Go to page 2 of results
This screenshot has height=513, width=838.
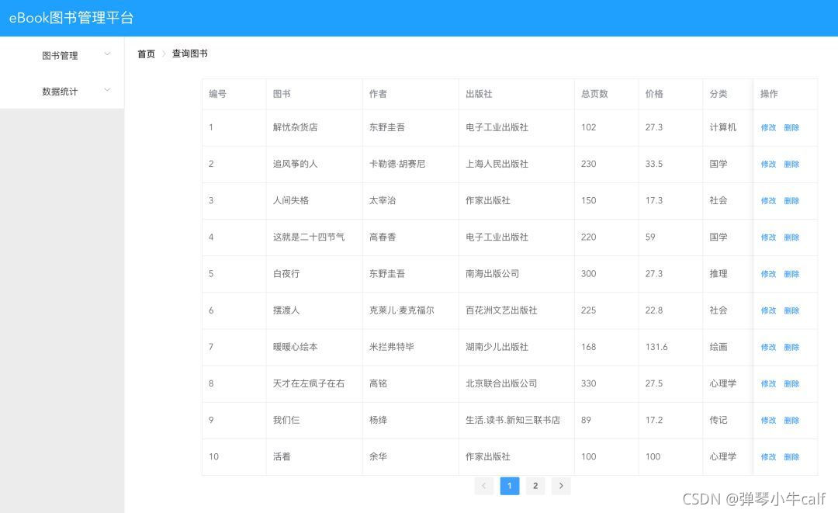535,485
